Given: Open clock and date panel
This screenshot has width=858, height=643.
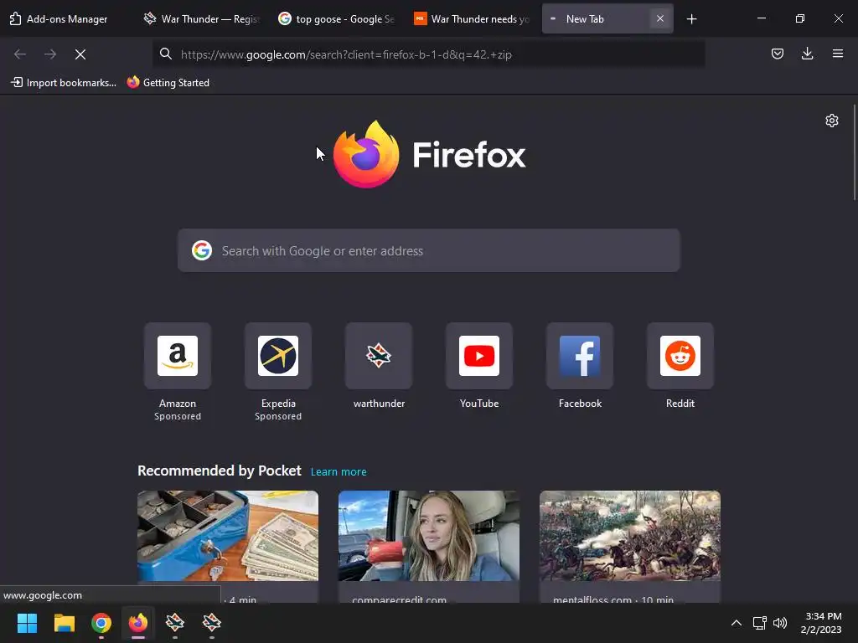Looking at the screenshot, I should click(x=821, y=623).
